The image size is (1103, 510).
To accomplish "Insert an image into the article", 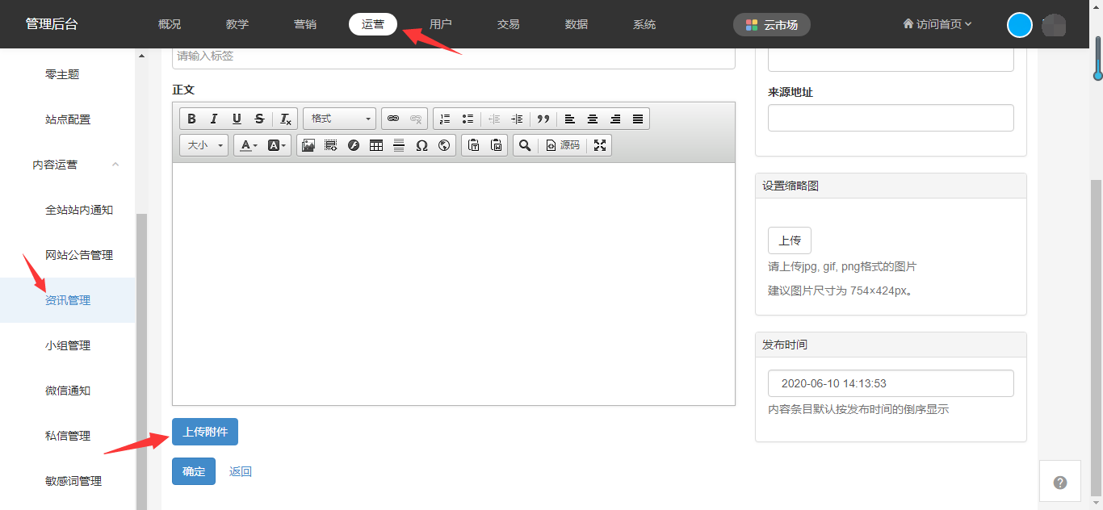I will click(308, 145).
